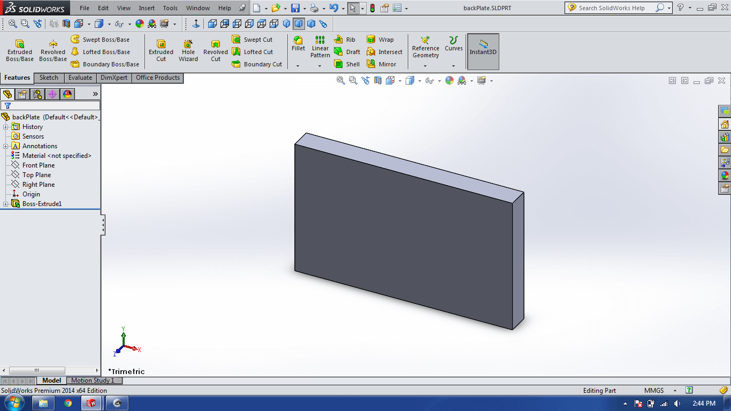Switch to the Evaluate tab
Screen dimensions: 731x411
(80, 78)
